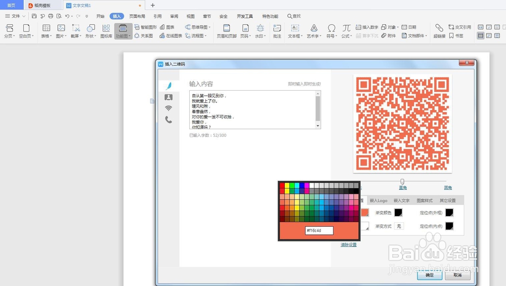Open the 图标库 icon library

pyautogui.click(x=106, y=31)
